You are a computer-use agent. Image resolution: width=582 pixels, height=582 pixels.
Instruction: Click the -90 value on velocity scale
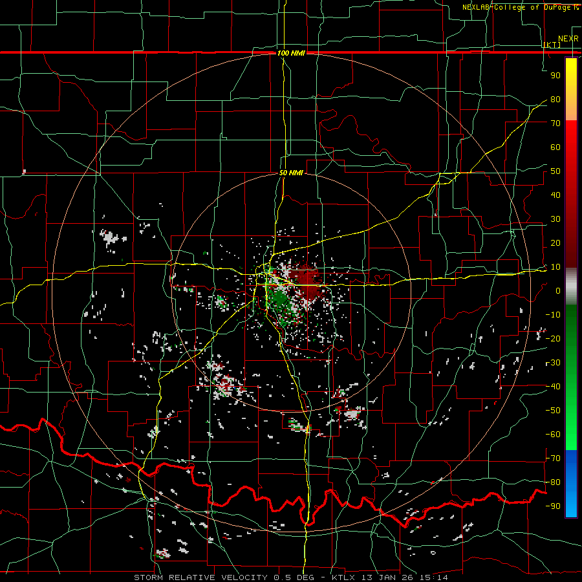(553, 506)
